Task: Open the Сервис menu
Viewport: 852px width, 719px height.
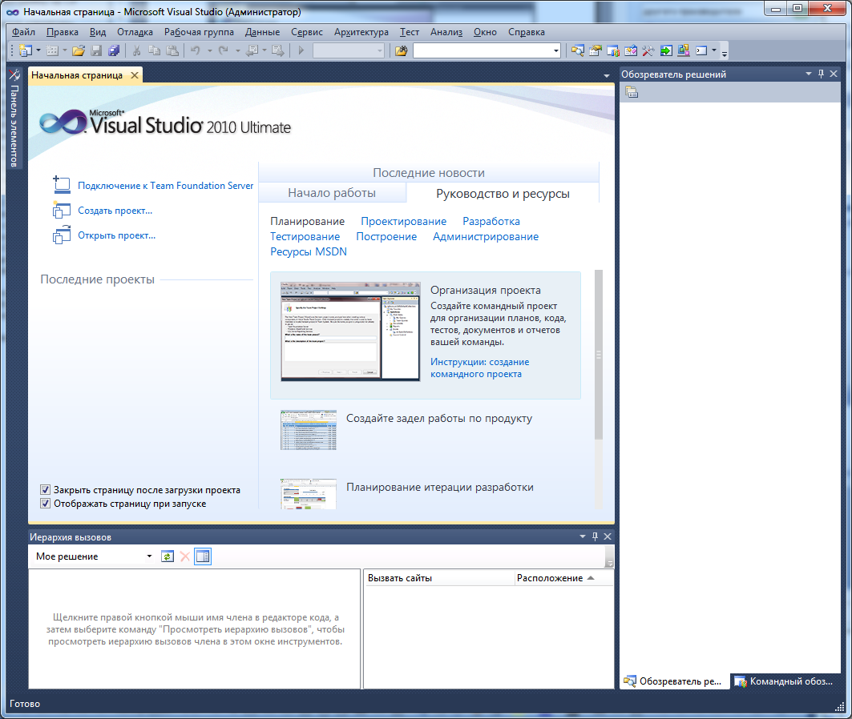Action: pyautogui.click(x=307, y=32)
